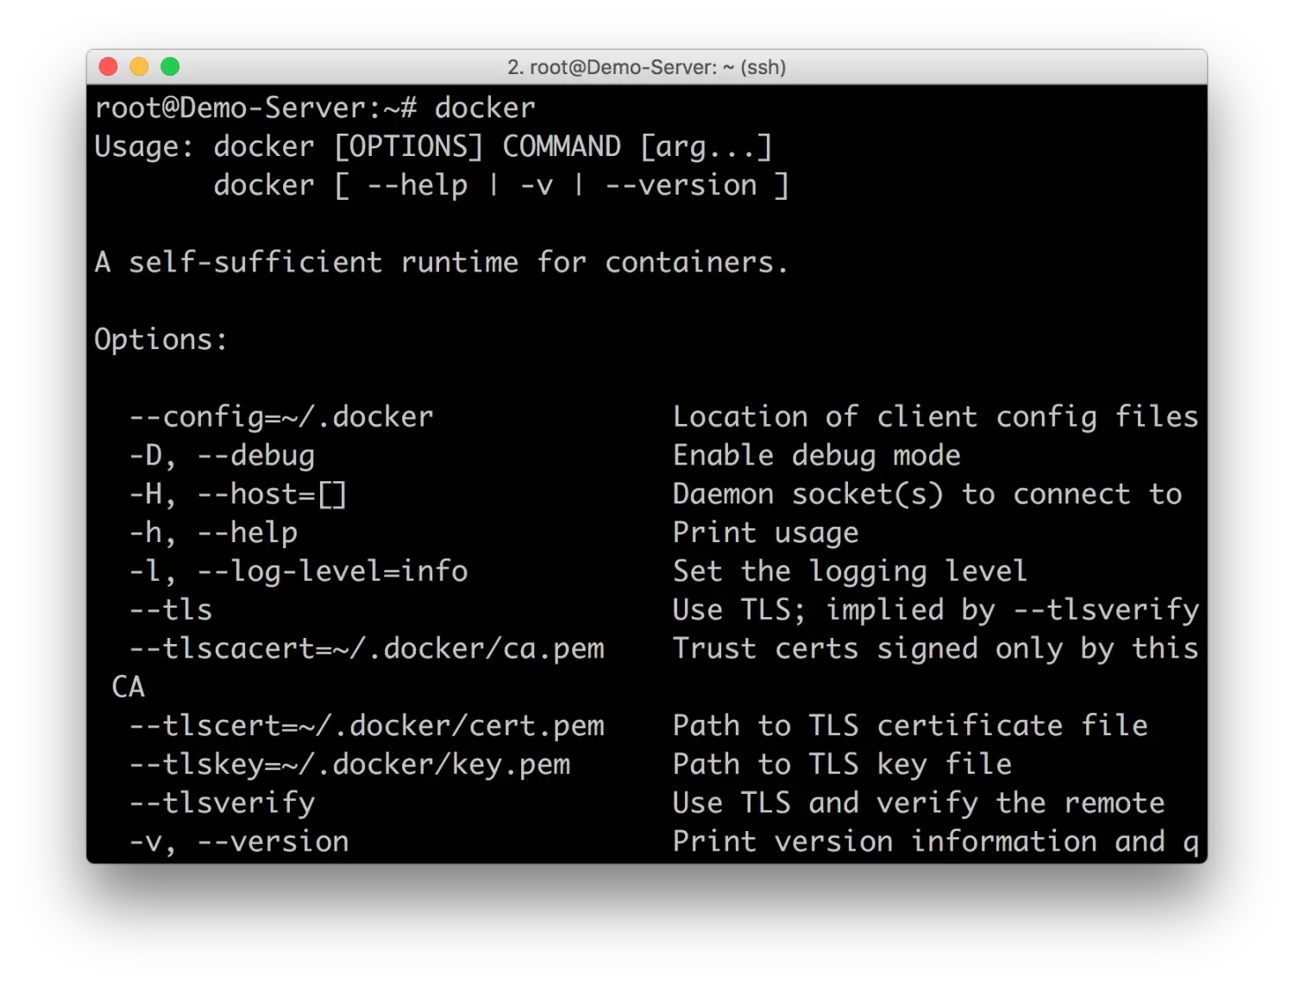Screen dimensions: 1294x987
Task: Click the '--tlsverify' option row
Action: coord(222,803)
